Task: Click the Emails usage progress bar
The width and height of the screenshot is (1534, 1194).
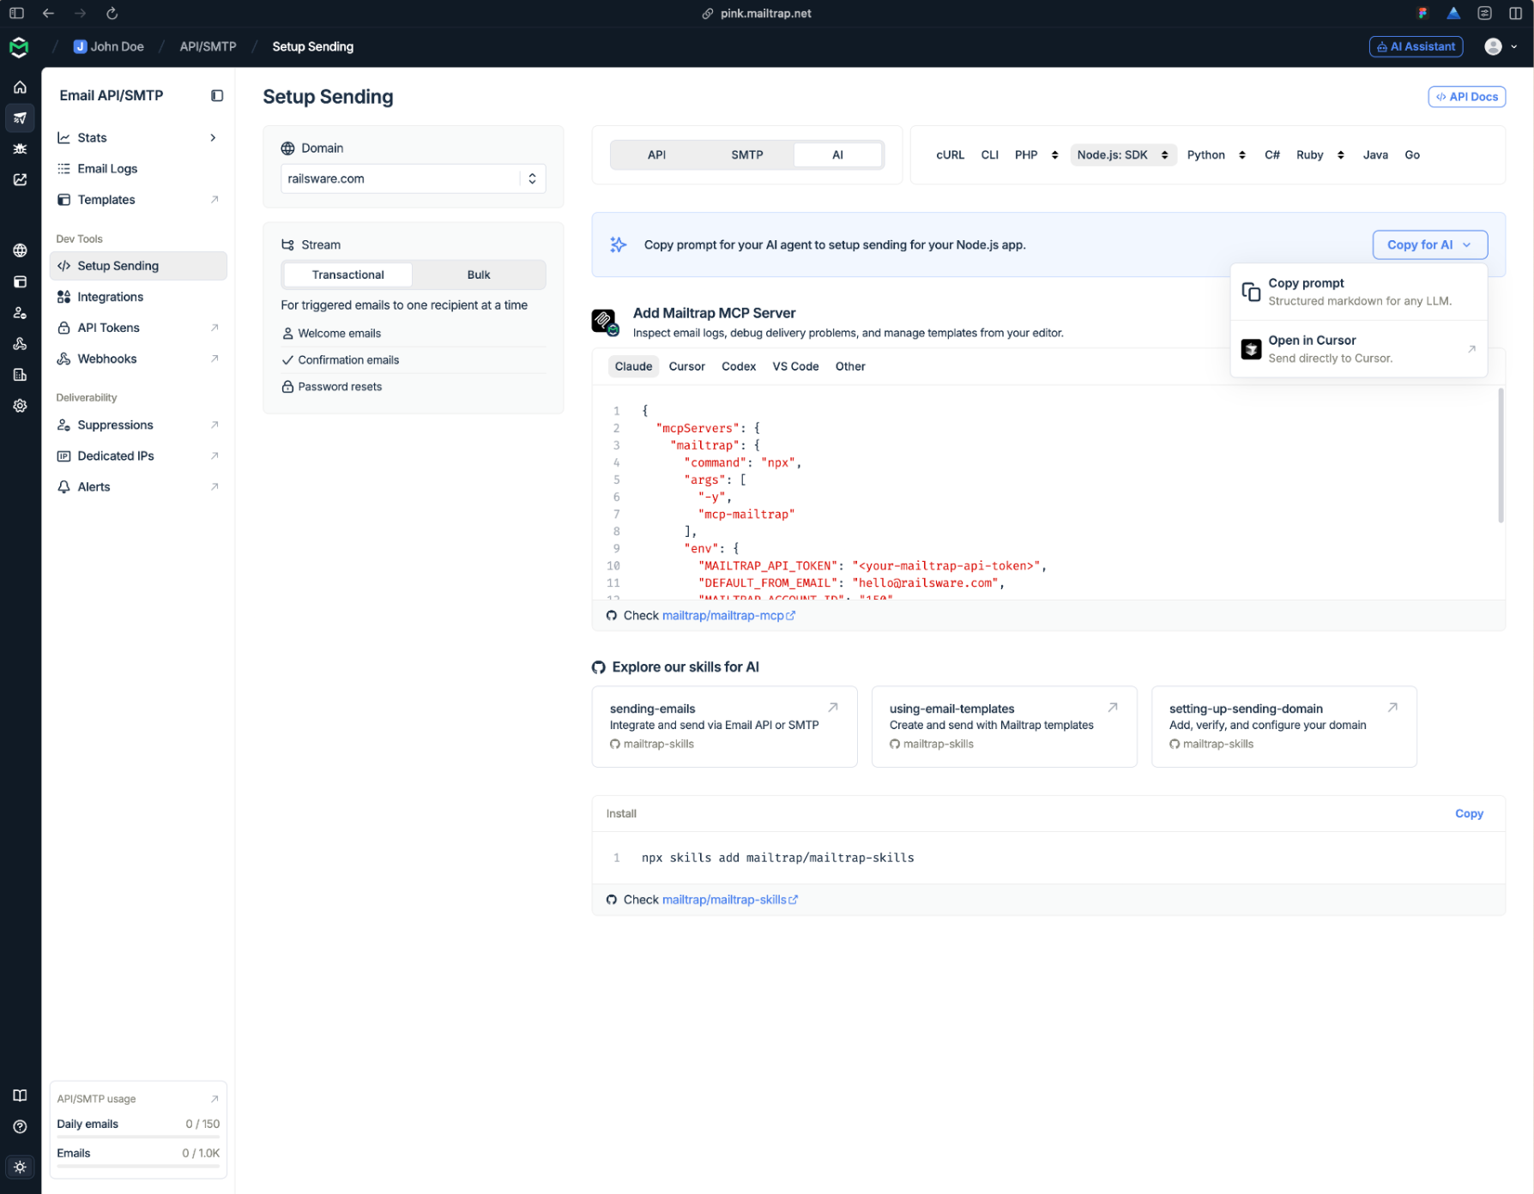Action: [x=138, y=1166]
